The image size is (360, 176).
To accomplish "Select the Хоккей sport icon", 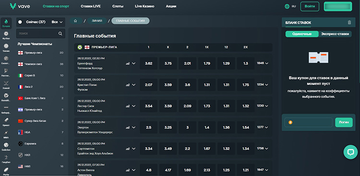I will pos(6,83).
